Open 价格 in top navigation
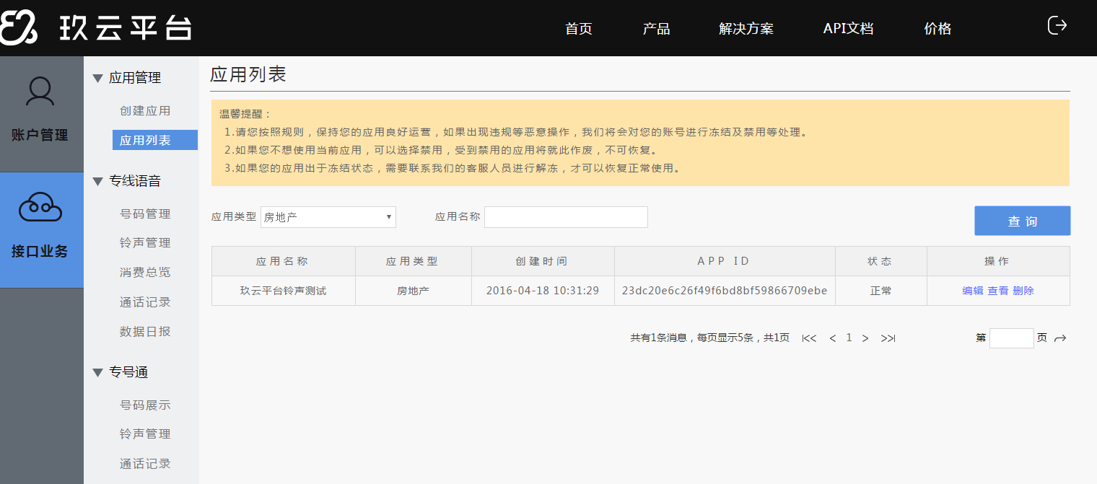1097x484 pixels. 938,29
